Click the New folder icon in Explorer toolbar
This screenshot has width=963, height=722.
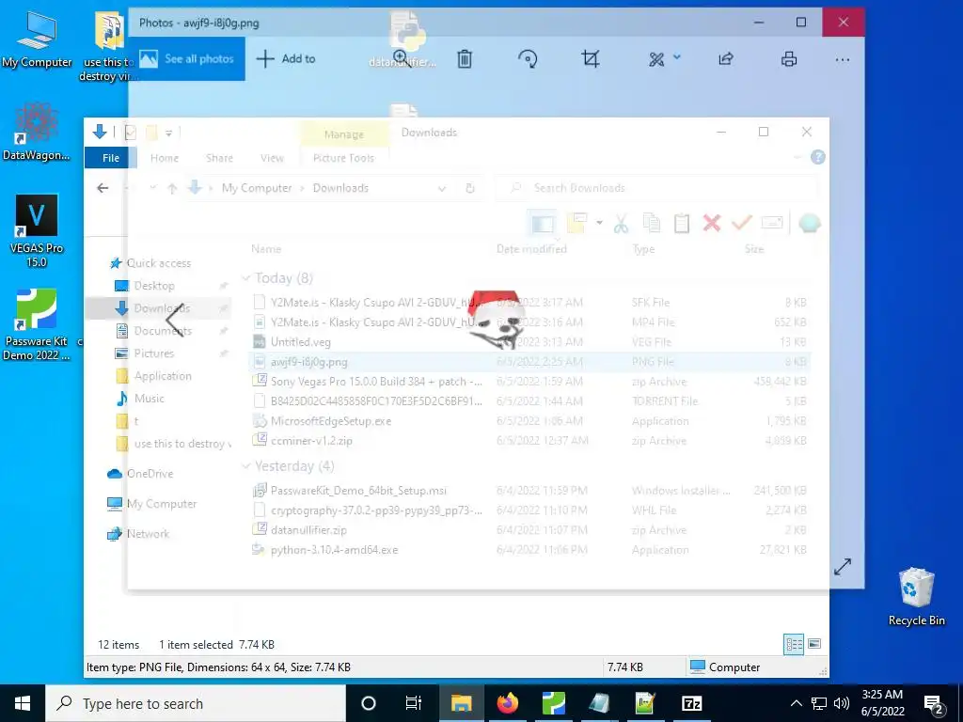(577, 224)
